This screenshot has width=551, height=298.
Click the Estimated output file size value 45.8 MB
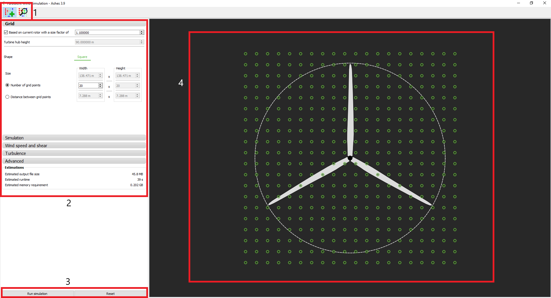click(137, 174)
